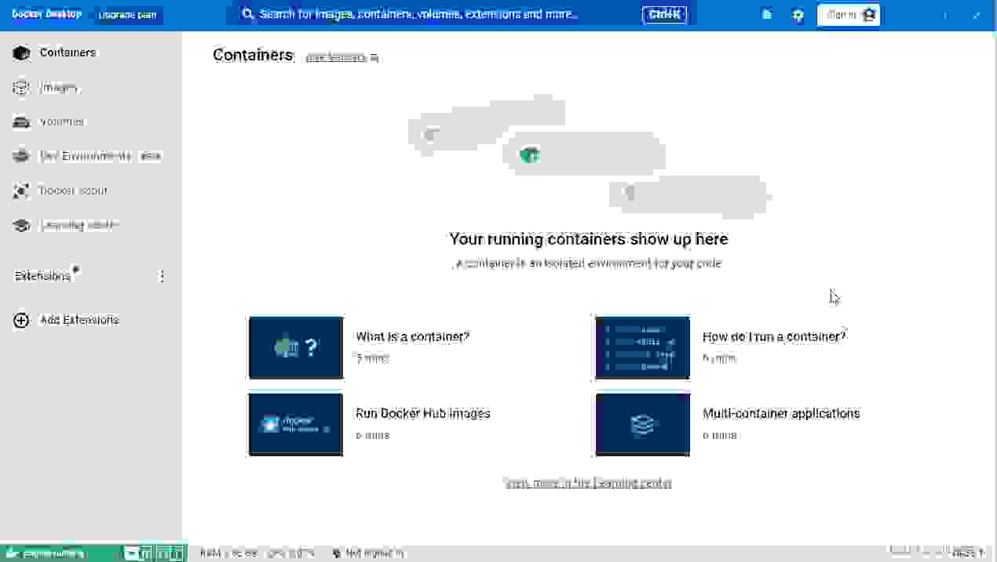The width and height of the screenshot is (997, 562).
Task: Click the beta badge next to Dev Environments
Action: pyautogui.click(x=150, y=156)
